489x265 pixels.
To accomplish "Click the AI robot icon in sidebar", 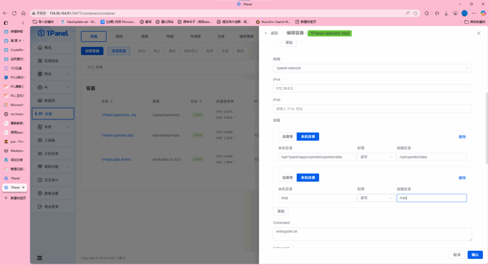I will pyautogui.click(x=40, y=87).
